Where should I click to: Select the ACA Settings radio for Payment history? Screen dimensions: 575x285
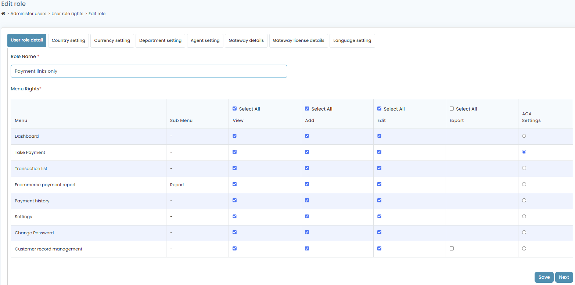[x=524, y=200]
